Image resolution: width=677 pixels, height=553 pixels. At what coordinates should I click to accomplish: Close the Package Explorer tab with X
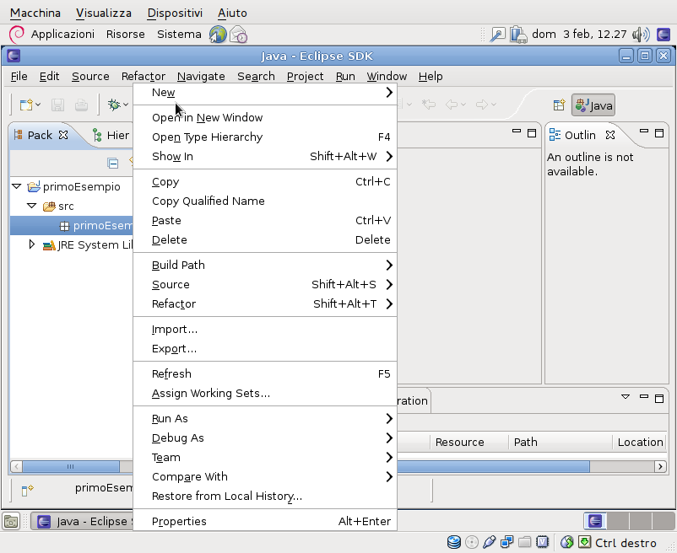[63, 135]
